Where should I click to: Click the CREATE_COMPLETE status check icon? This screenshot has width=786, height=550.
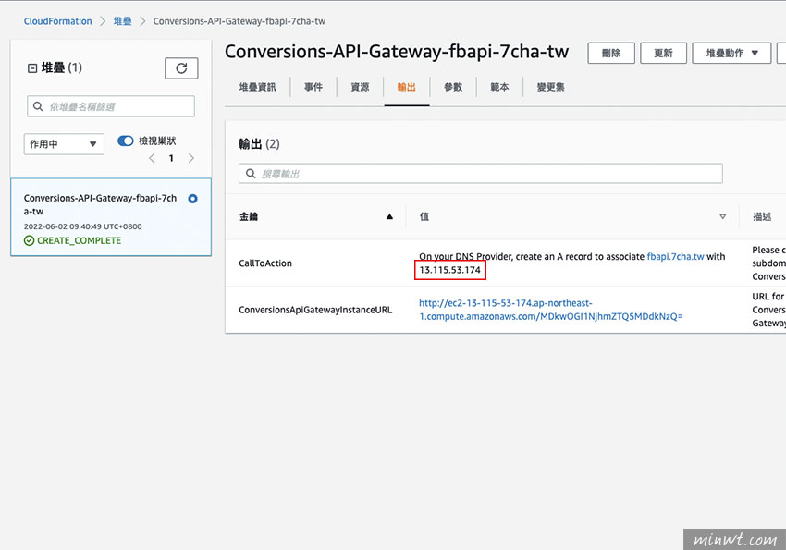tap(29, 240)
